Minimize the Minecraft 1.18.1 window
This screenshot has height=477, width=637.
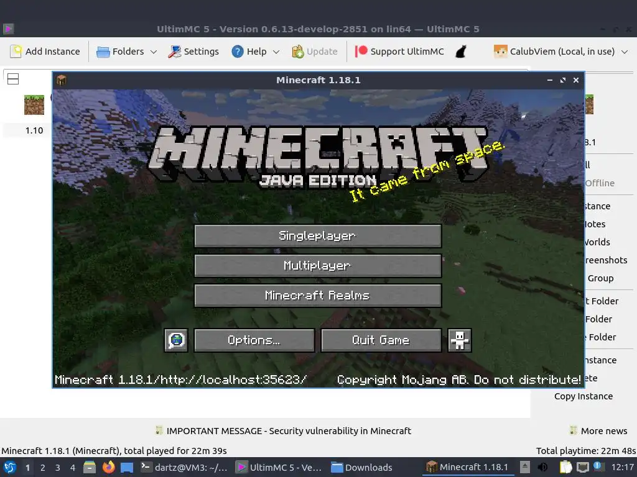pos(550,80)
